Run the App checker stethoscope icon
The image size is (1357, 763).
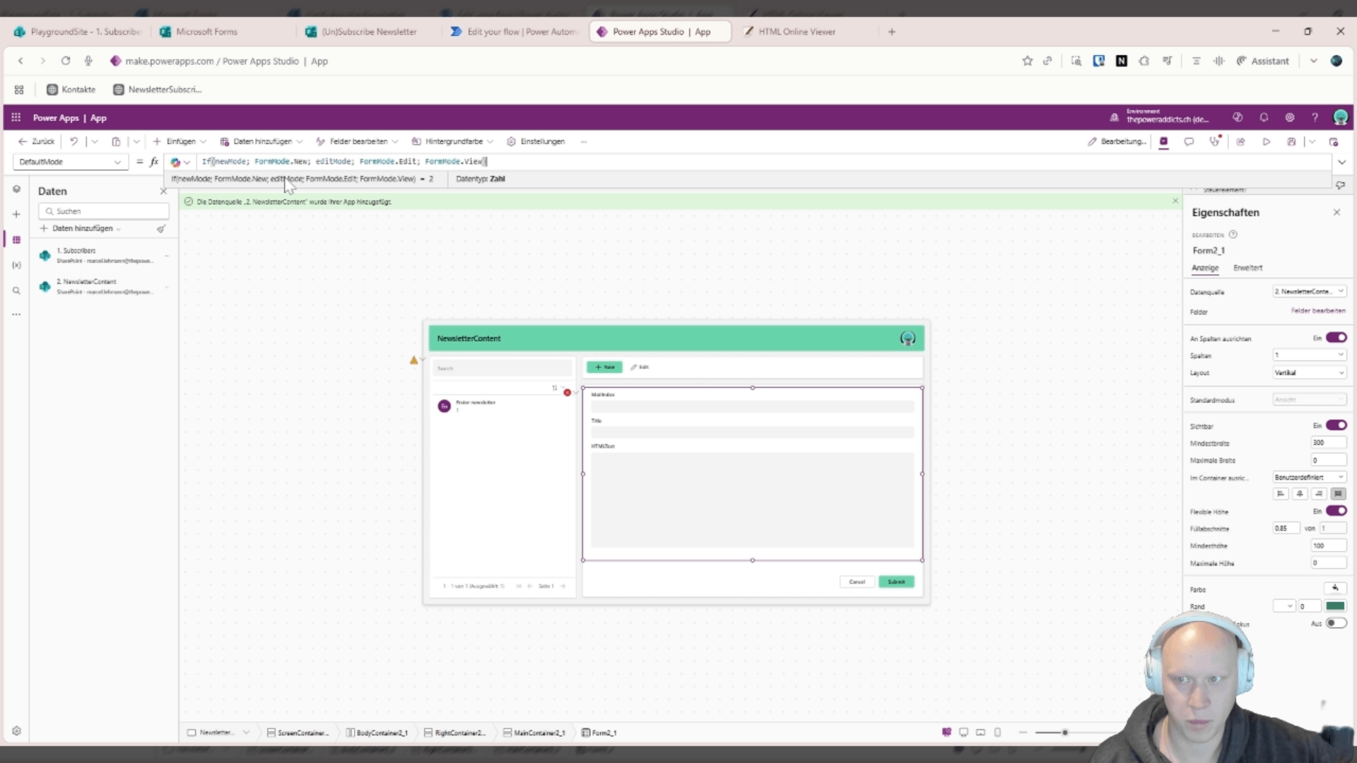click(1214, 141)
